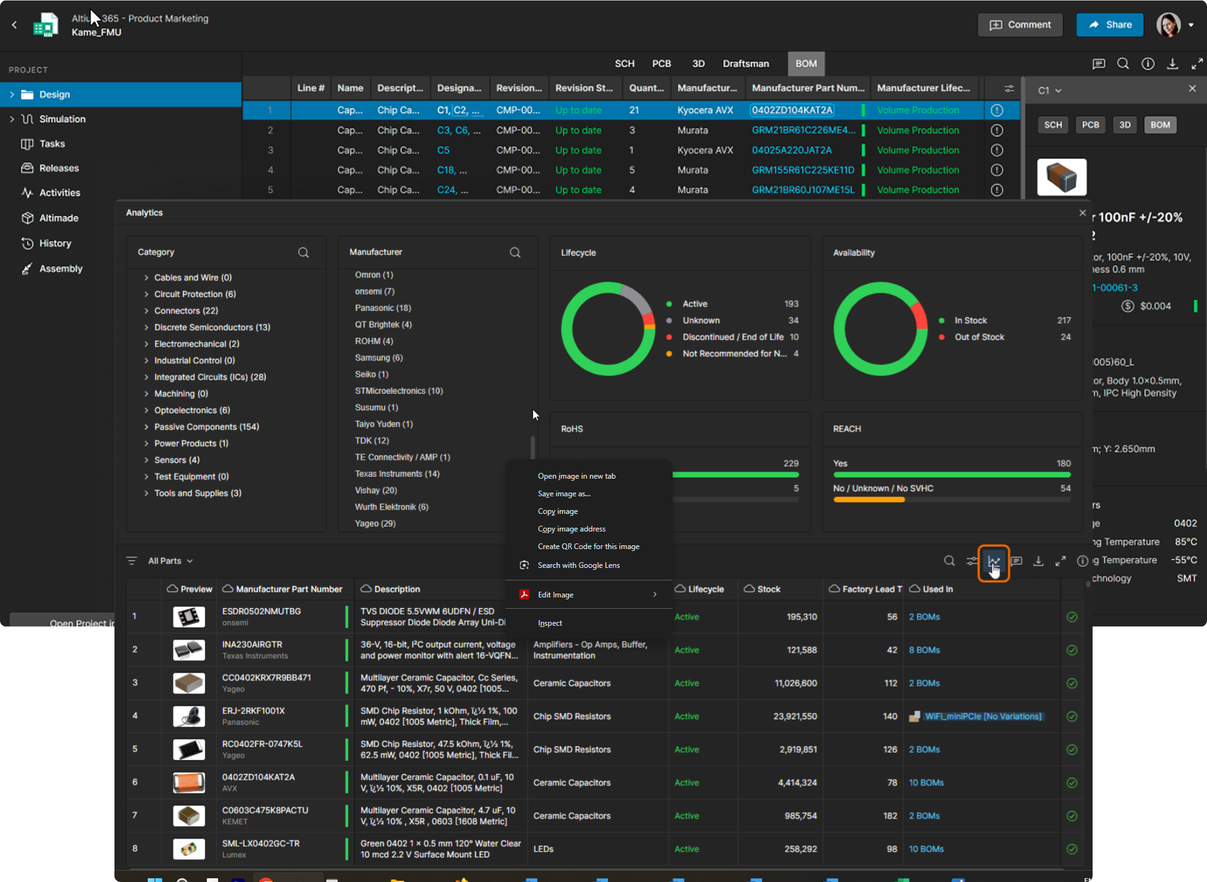The height and width of the screenshot is (882, 1207).
Task: Open the History sidebar item
Action: click(55, 243)
